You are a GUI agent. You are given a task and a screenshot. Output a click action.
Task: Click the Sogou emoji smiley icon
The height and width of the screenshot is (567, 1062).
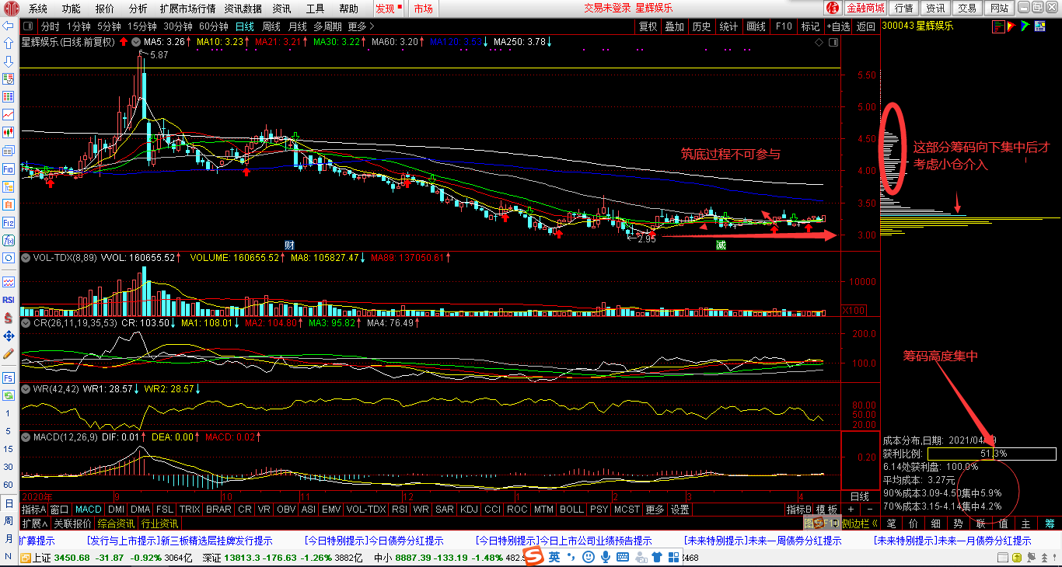[589, 557]
